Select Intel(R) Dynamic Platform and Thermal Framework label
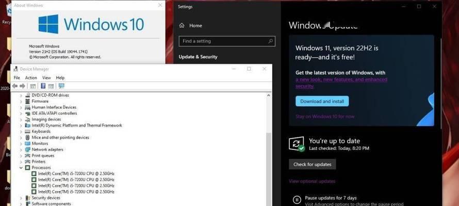 pyautogui.click(x=77, y=125)
